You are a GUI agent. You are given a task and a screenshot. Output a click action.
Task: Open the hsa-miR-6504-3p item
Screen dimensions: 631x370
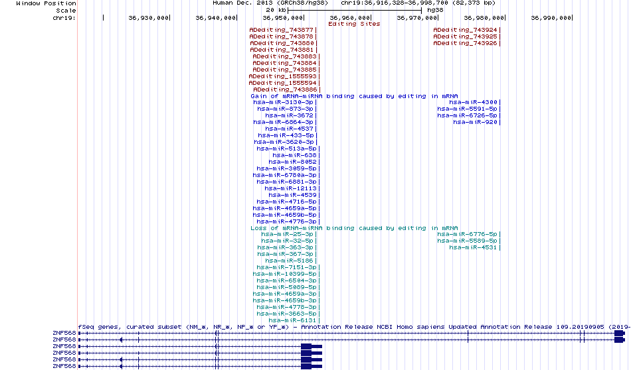(286, 280)
